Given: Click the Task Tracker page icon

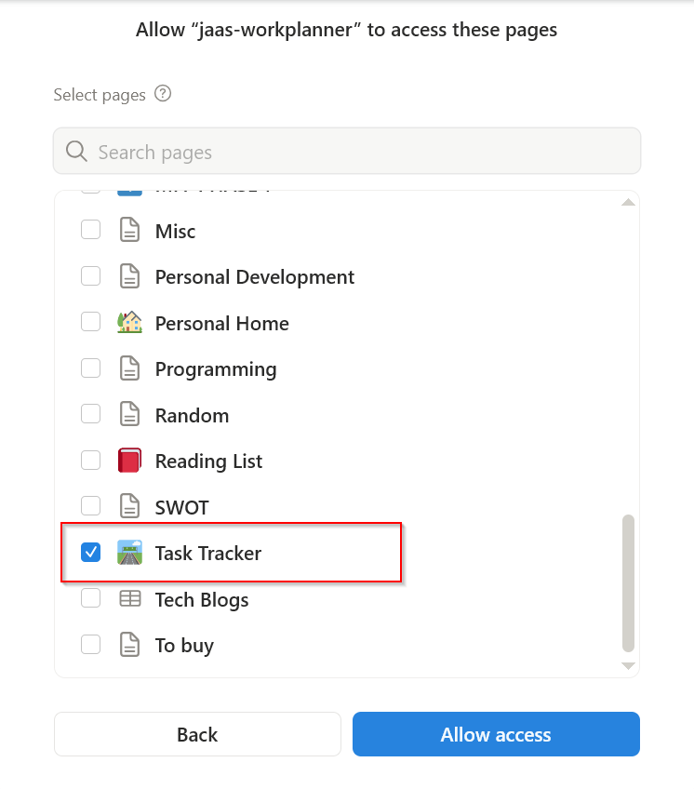Looking at the screenshot, I should (130, 552).
